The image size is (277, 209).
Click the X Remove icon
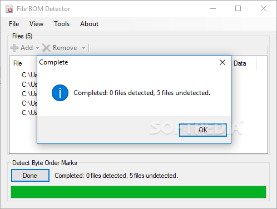coord(46,48)
